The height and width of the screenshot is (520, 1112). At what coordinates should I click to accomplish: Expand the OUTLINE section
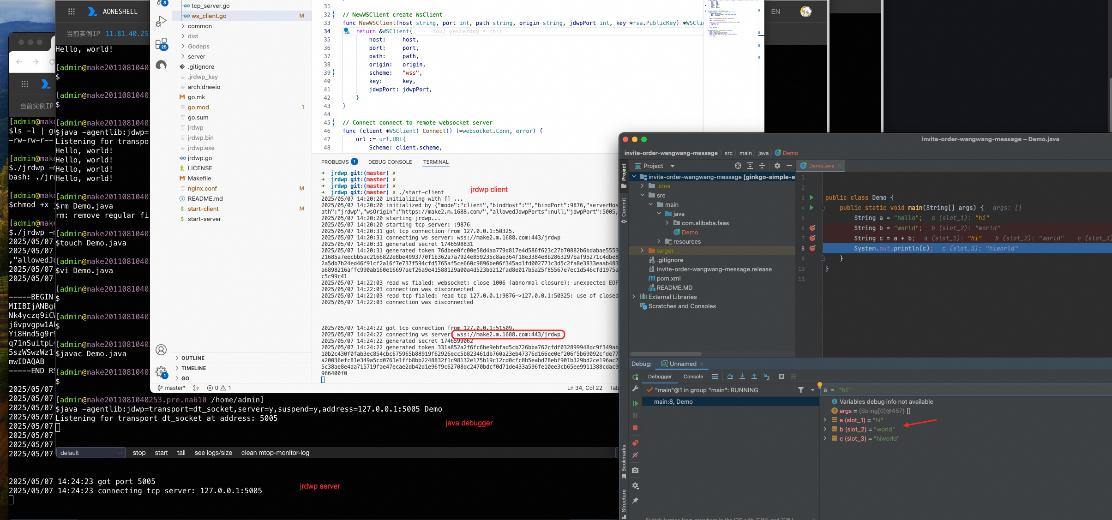click(x=242, y=358)
